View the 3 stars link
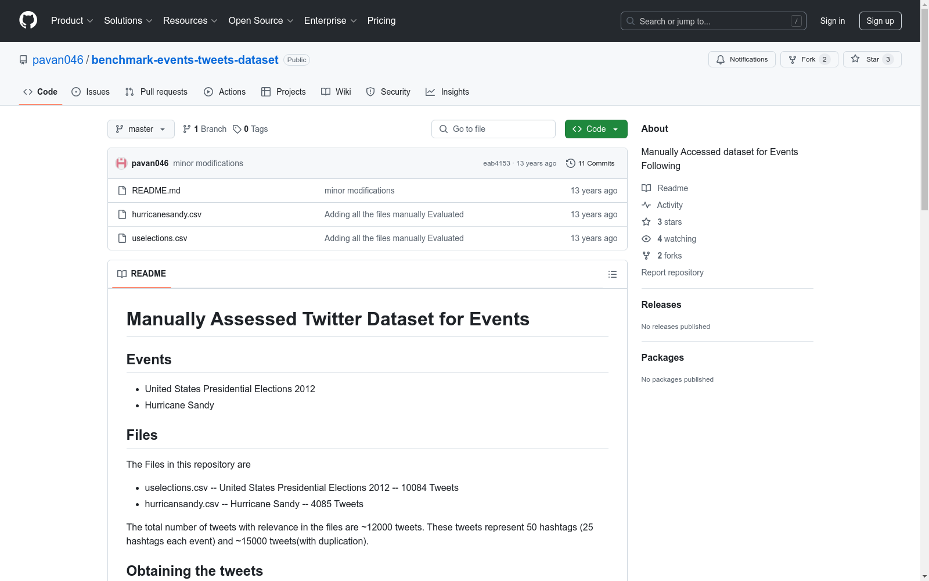929x581 pixels. pos(662,222)
